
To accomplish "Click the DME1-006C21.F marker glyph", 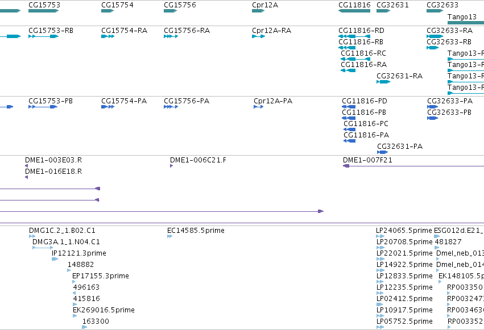I will click(171, 166).
